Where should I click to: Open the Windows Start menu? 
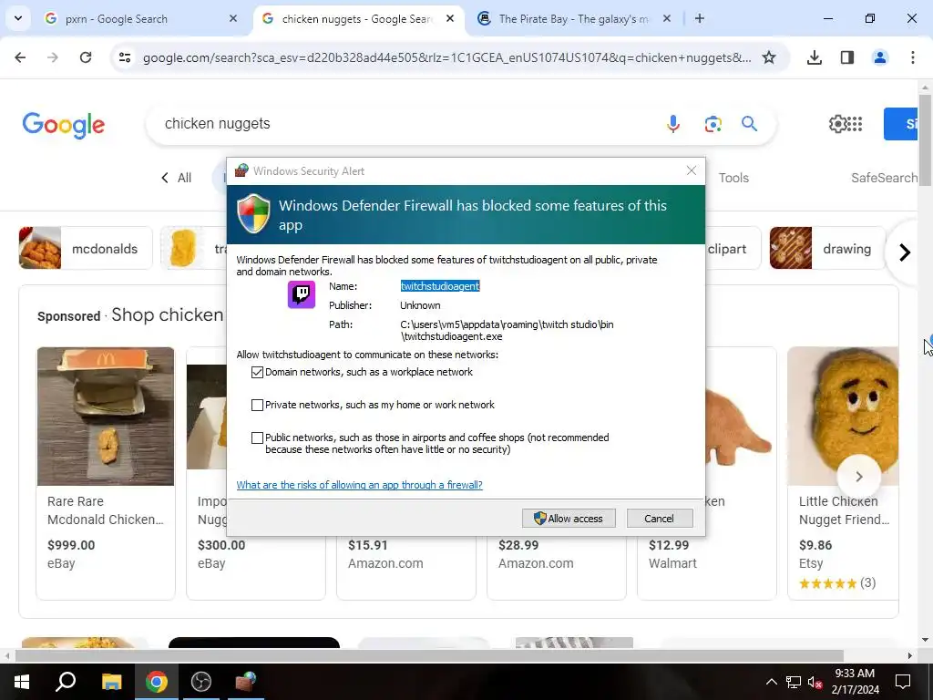click(x=22, y=682)
